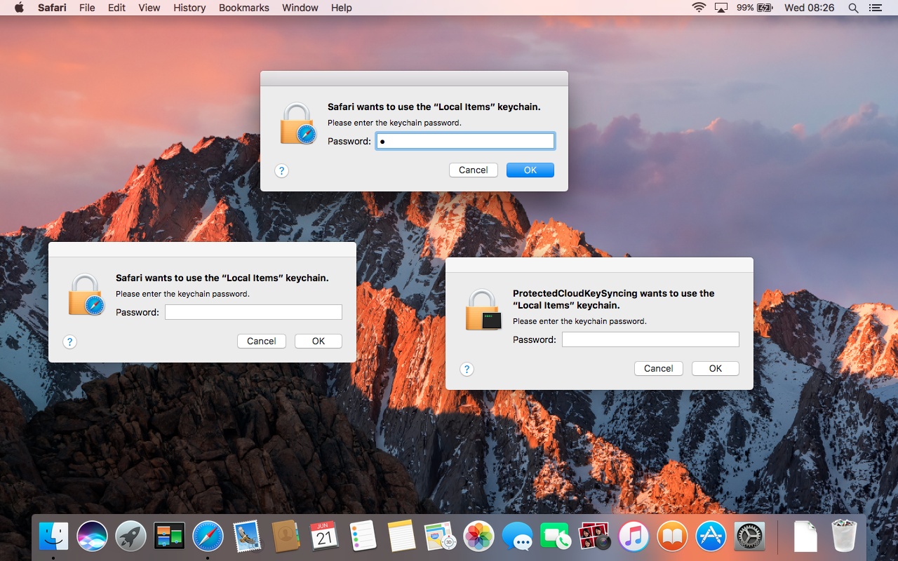This screenshot has width=898, height=561.
Task: Open System Preferences gear in the Dock
Action: [749, 536]
